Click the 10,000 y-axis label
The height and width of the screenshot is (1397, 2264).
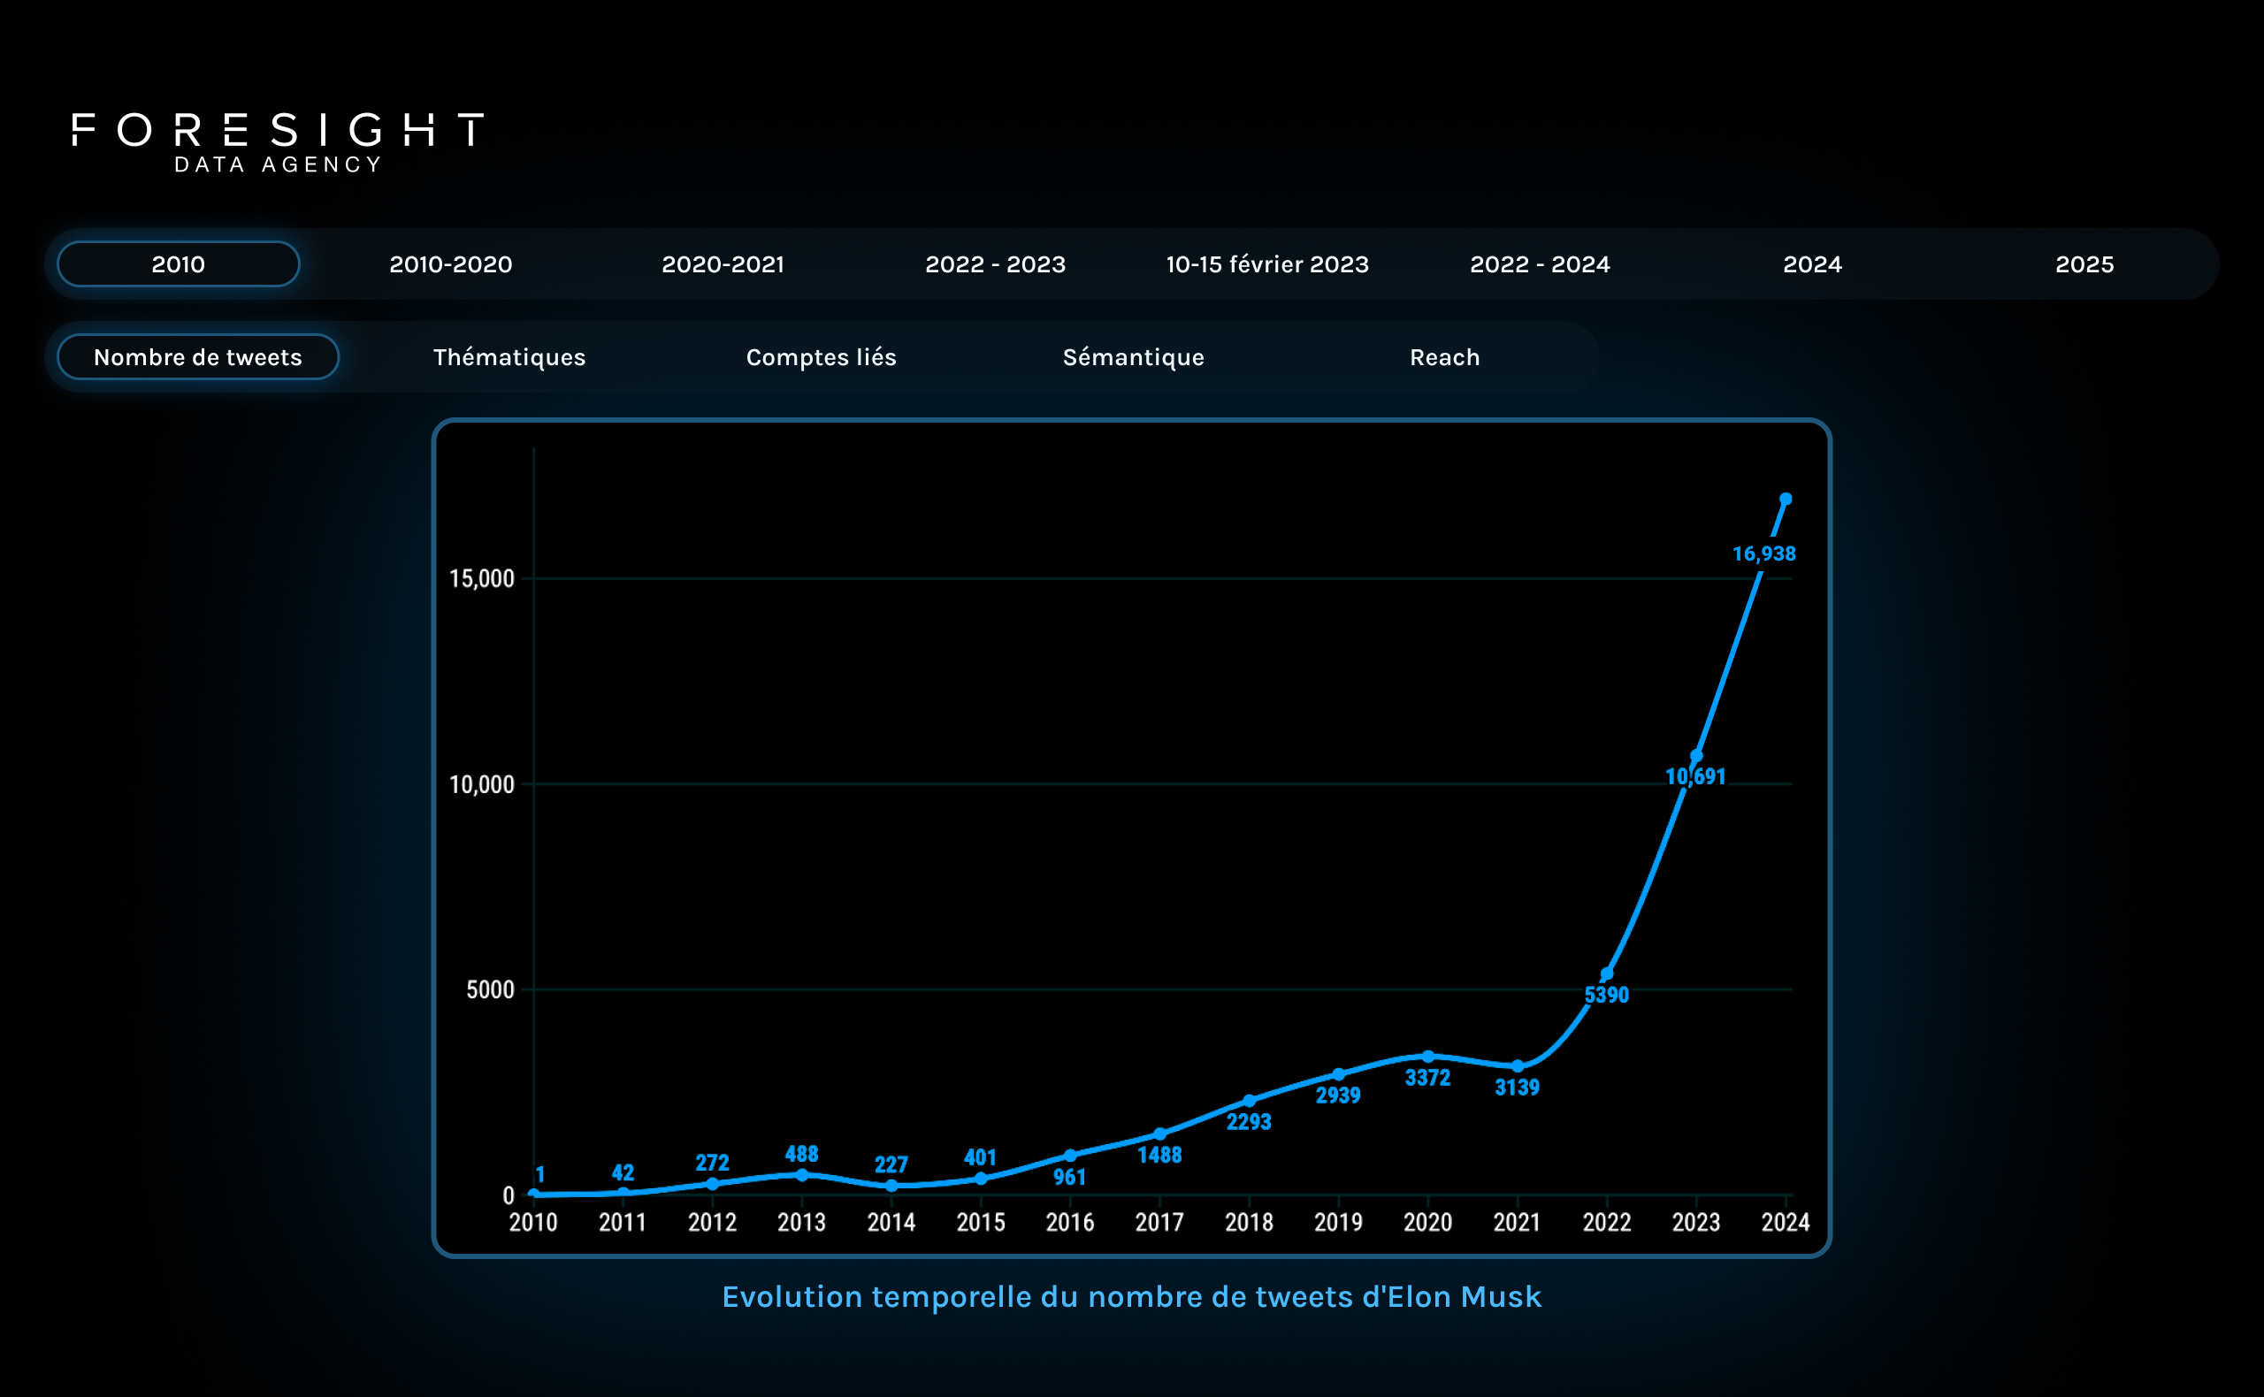click(x=481, y=785)
